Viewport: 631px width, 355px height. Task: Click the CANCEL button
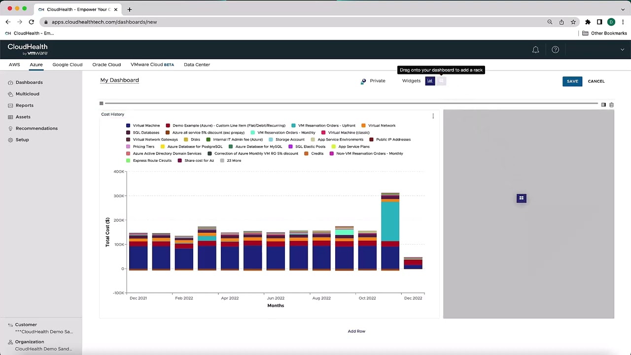tap(596, 81)
